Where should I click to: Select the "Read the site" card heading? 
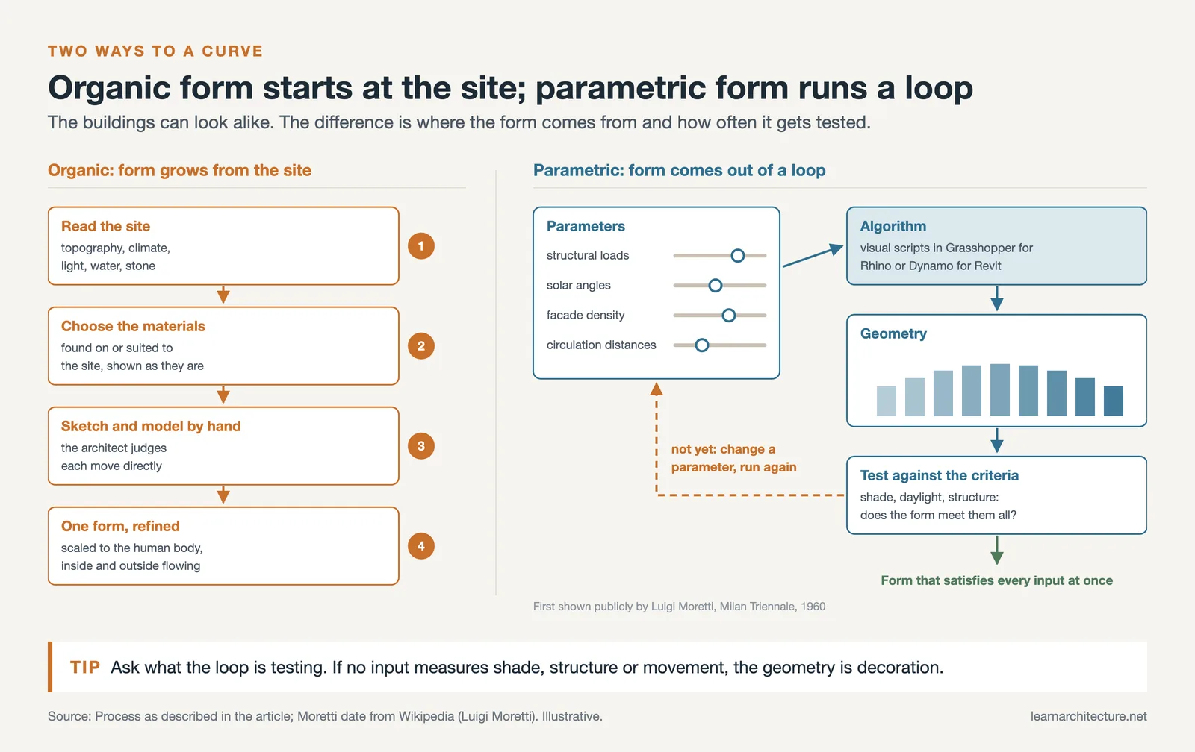[105, 226]
